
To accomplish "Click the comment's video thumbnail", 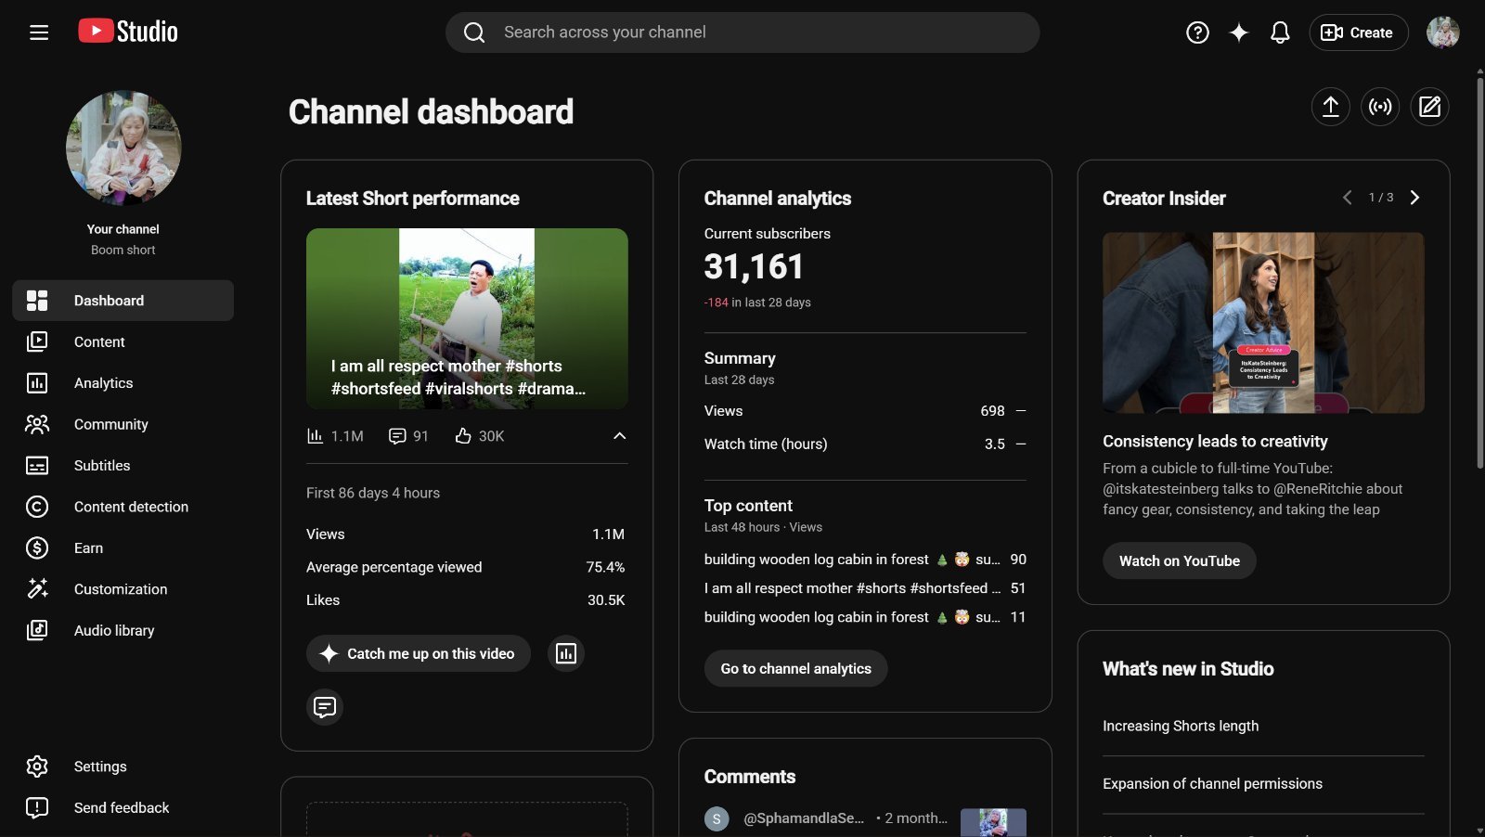I will click(x=993, y=822).
